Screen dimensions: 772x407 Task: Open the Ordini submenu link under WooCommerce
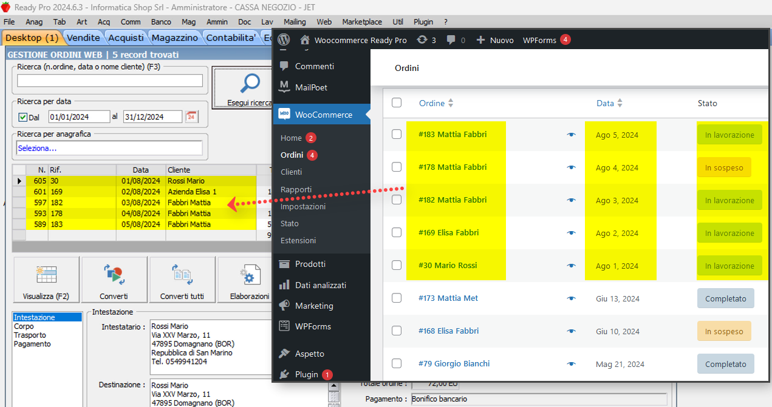[x=292, y=155]
